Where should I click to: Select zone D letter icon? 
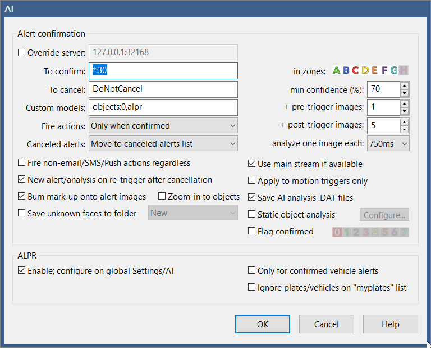[365, 71]
